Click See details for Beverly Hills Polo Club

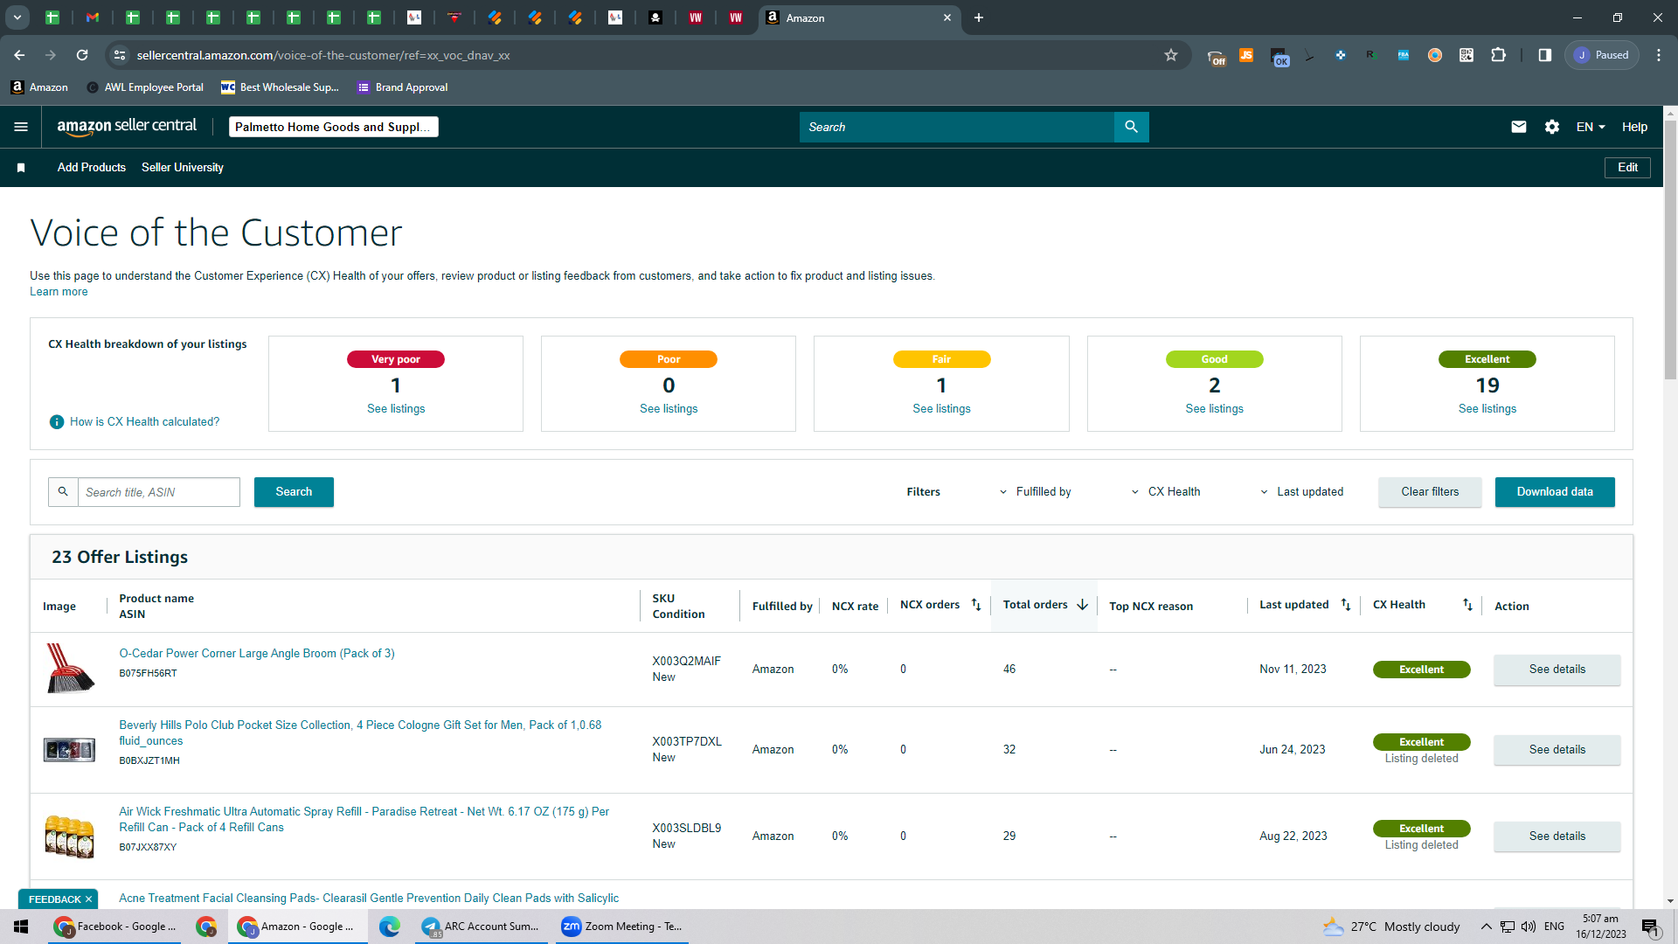point(1557,750)
